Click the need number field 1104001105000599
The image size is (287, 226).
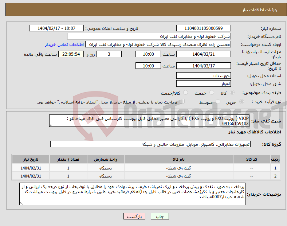(203, 28)
